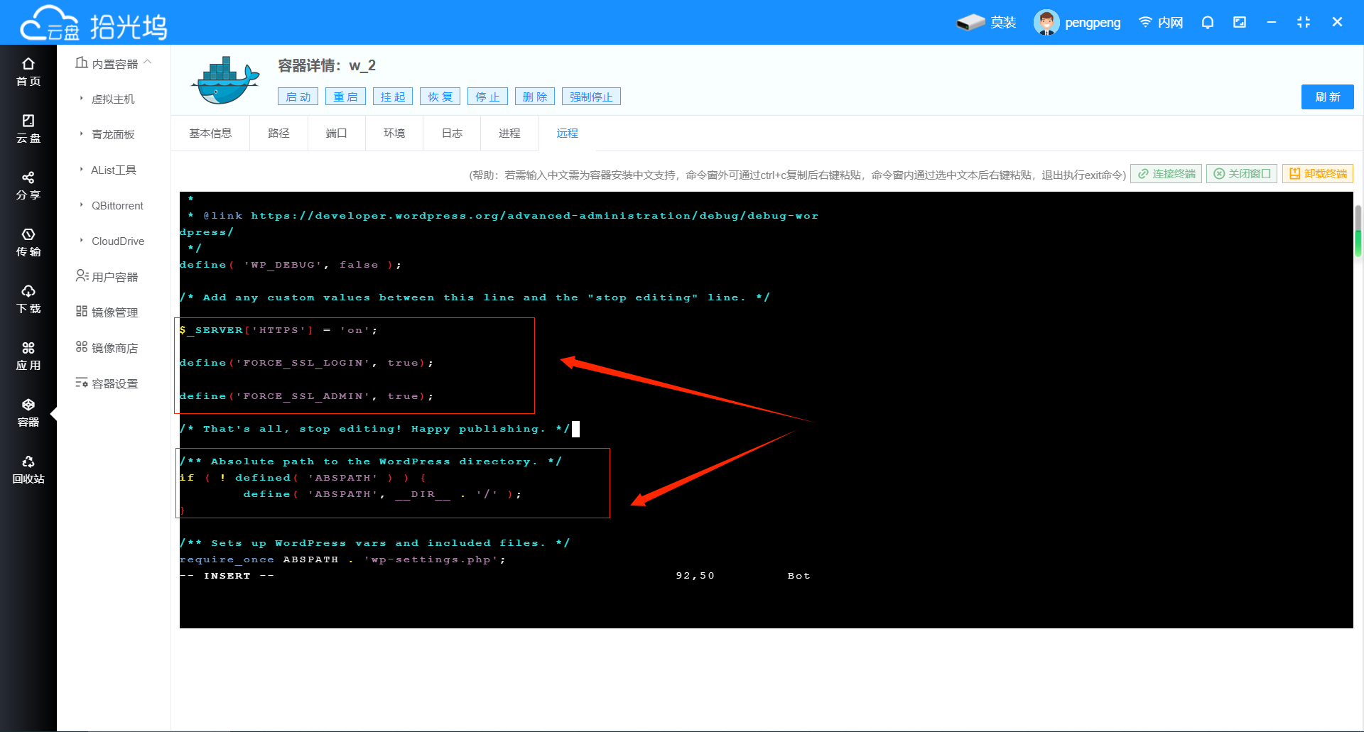The height and width of the screenshot is (732, 1364).
Task: Open the 分享 share section
Action: [x=28, y=186]
